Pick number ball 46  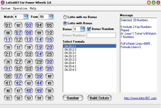(8, 91)
